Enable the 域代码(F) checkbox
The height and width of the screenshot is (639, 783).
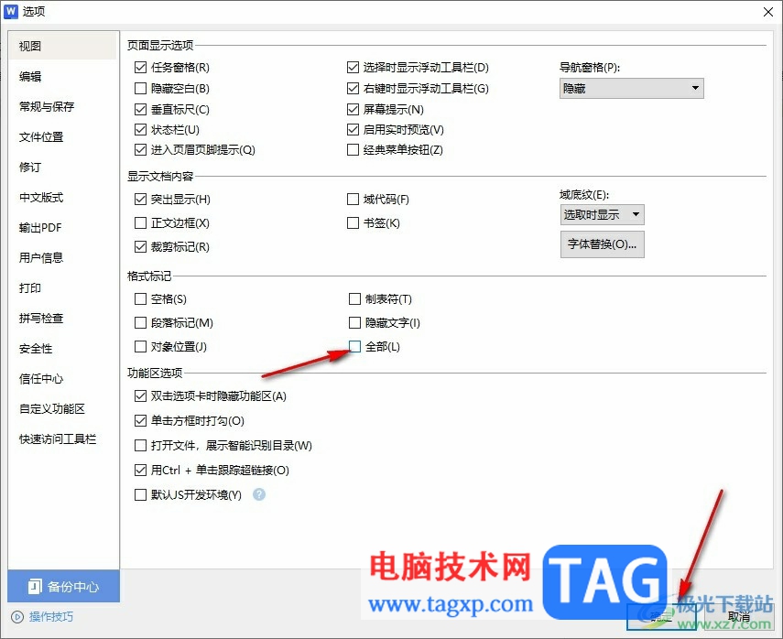click(x=353, y=200)
